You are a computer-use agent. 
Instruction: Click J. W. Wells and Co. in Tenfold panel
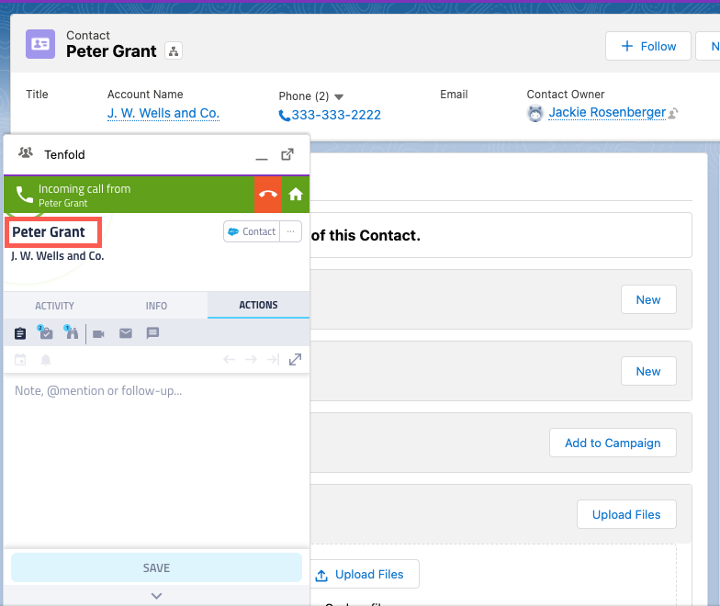pyautogui.click(x=57, y=256)
